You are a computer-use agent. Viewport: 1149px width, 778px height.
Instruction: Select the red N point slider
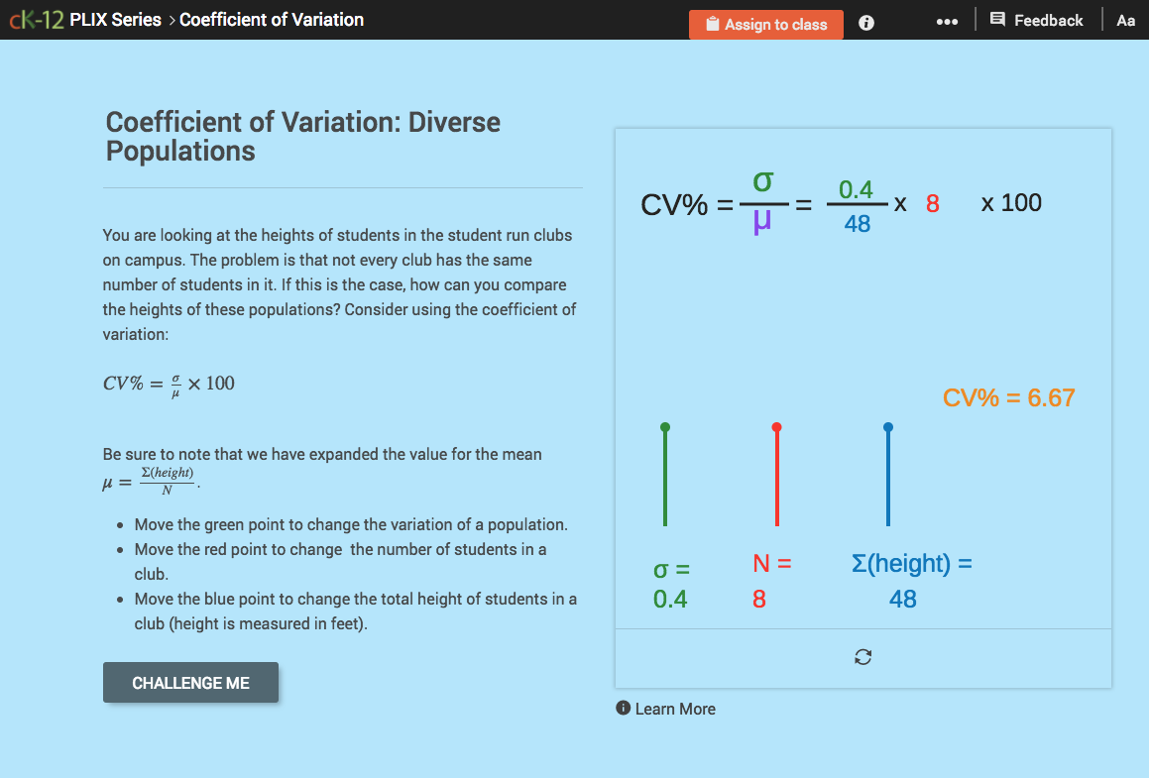coord(776,428)
